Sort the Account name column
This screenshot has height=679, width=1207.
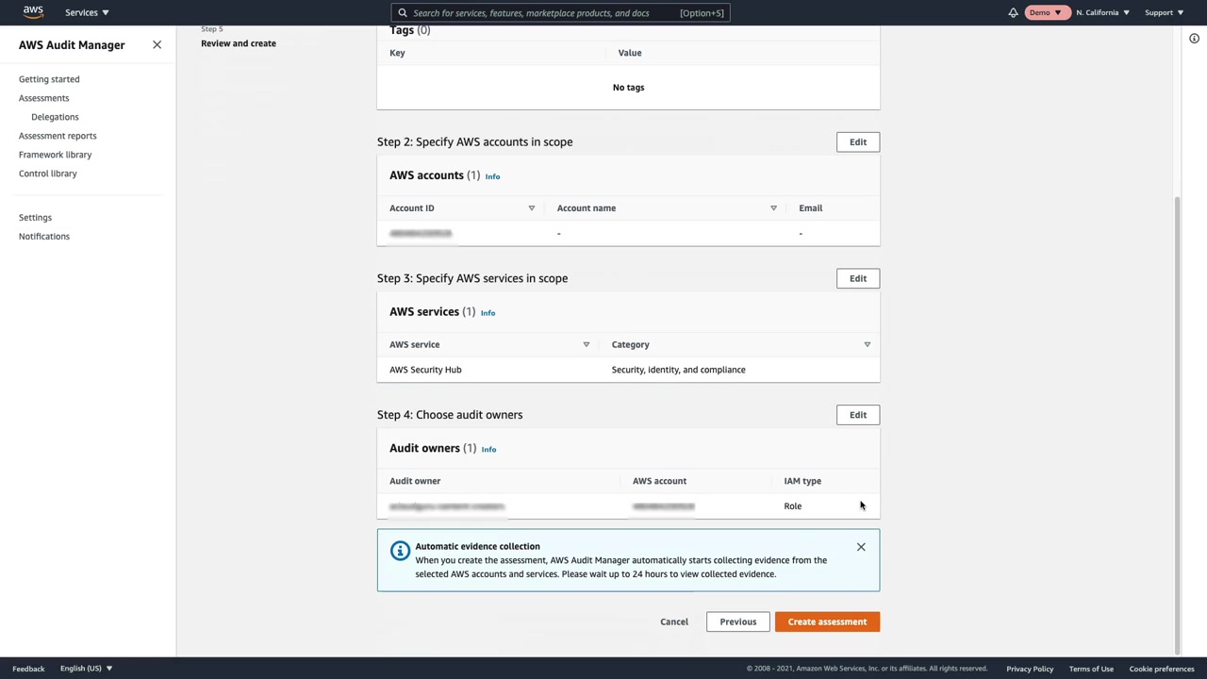click(x=773, y=208)
